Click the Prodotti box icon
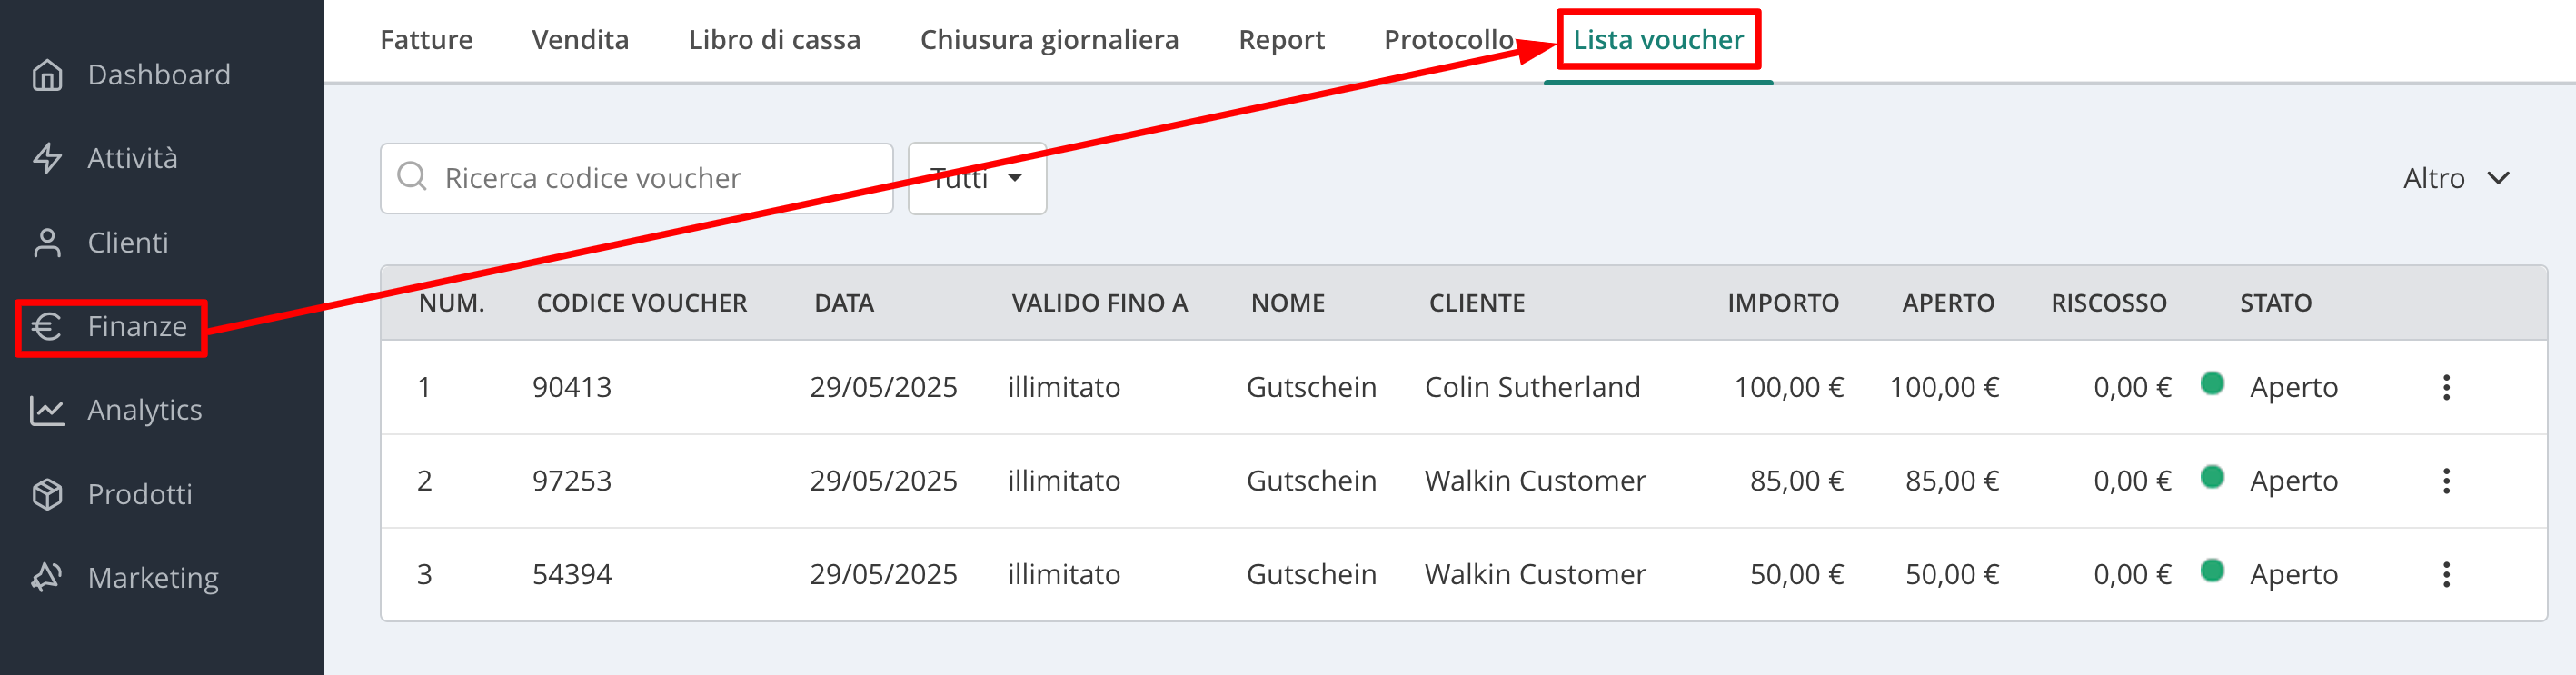Screen dimensions: 2576x675 (47, 494)
